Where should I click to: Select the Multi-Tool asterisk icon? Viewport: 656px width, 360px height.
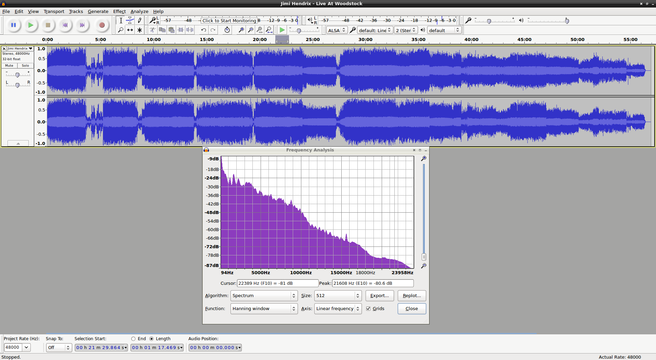[140, 30]
